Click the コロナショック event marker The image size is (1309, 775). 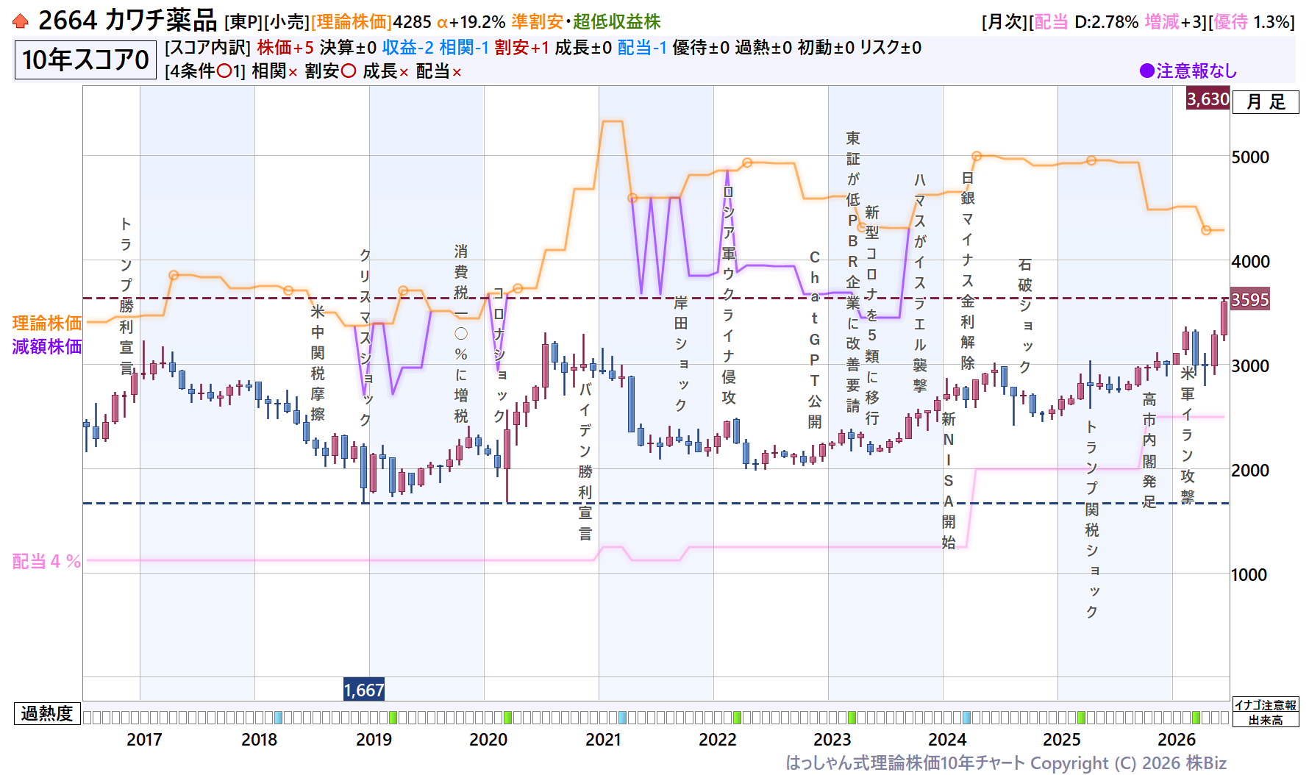[x=499, y=355]
